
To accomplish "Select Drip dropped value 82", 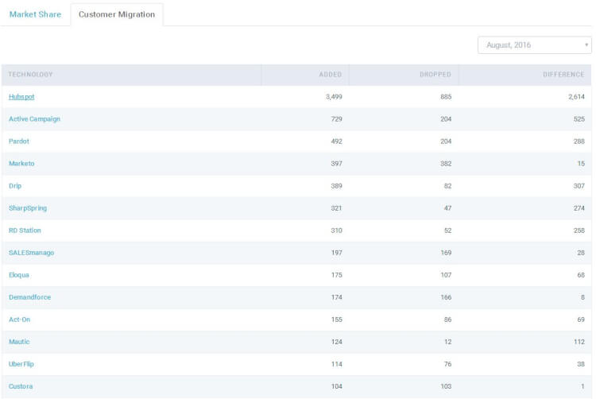I will pos(447,186).
